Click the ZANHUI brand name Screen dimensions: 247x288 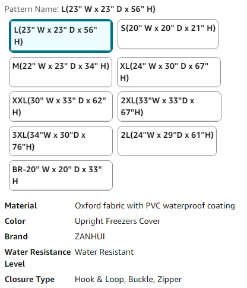tap(90, 236)
